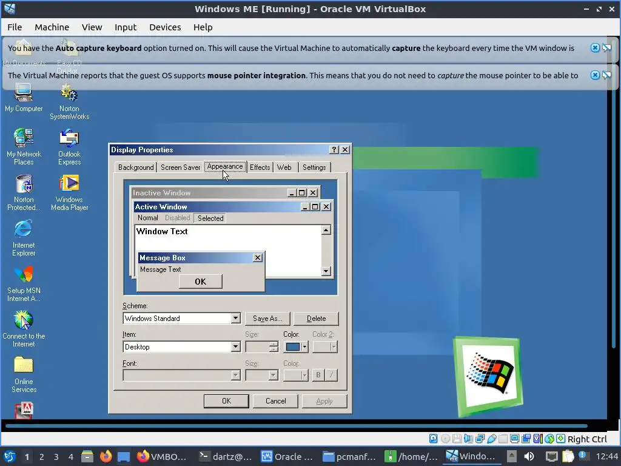Viewport: 621px width, 466px height.
Task: Open the File menu in VirtualBox
Action: coord(15,27)
